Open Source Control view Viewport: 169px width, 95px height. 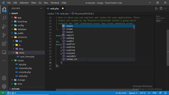(4, 35)
